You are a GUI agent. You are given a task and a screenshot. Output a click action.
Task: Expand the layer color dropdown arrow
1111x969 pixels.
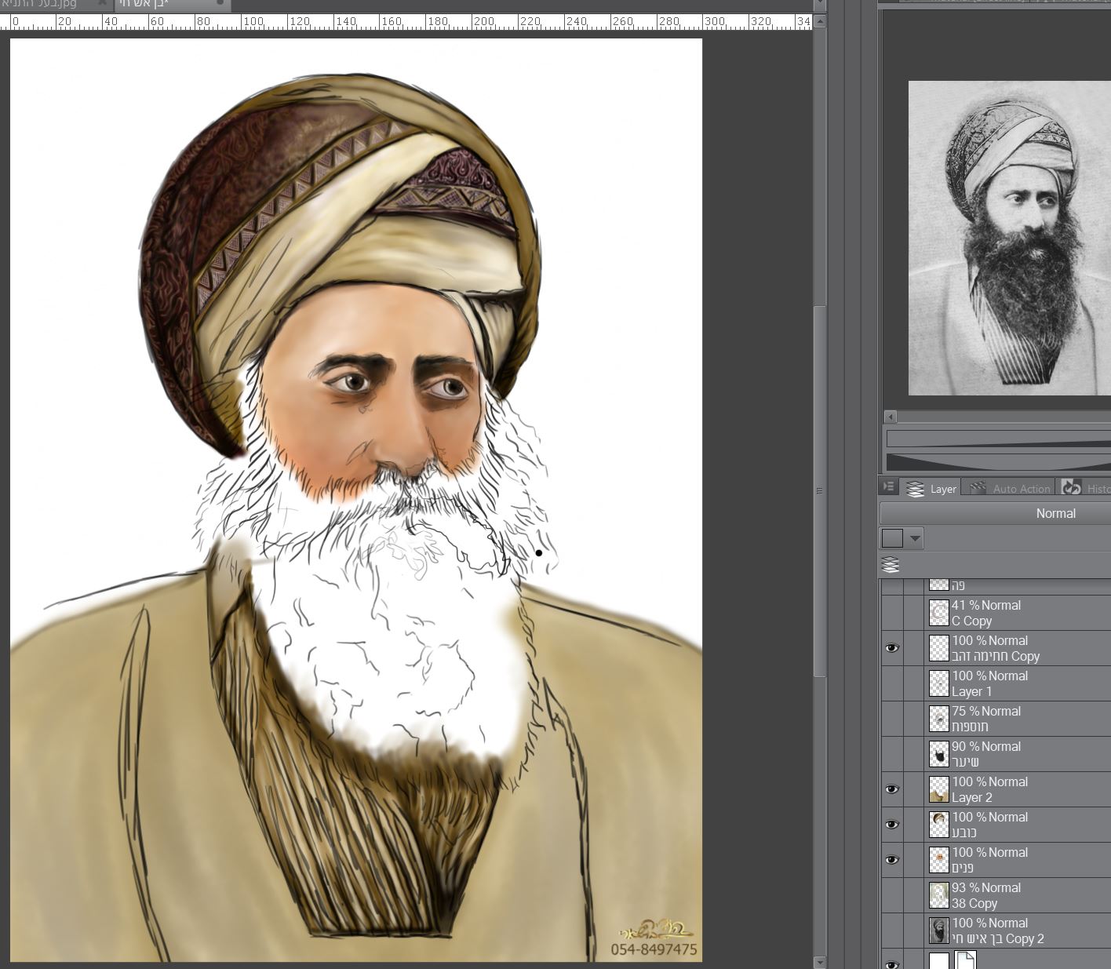tap(915, 538)
